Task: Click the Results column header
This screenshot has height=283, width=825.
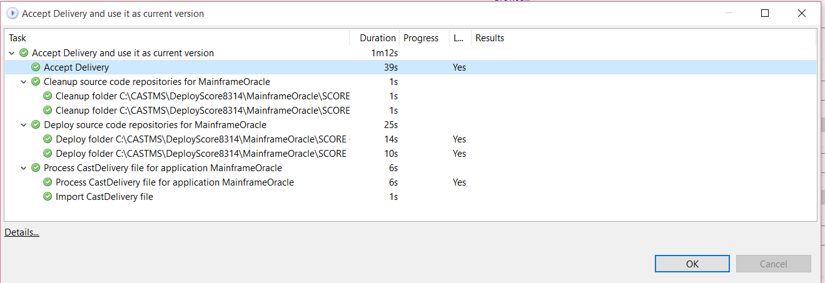Action: click(x=489, y=38)
